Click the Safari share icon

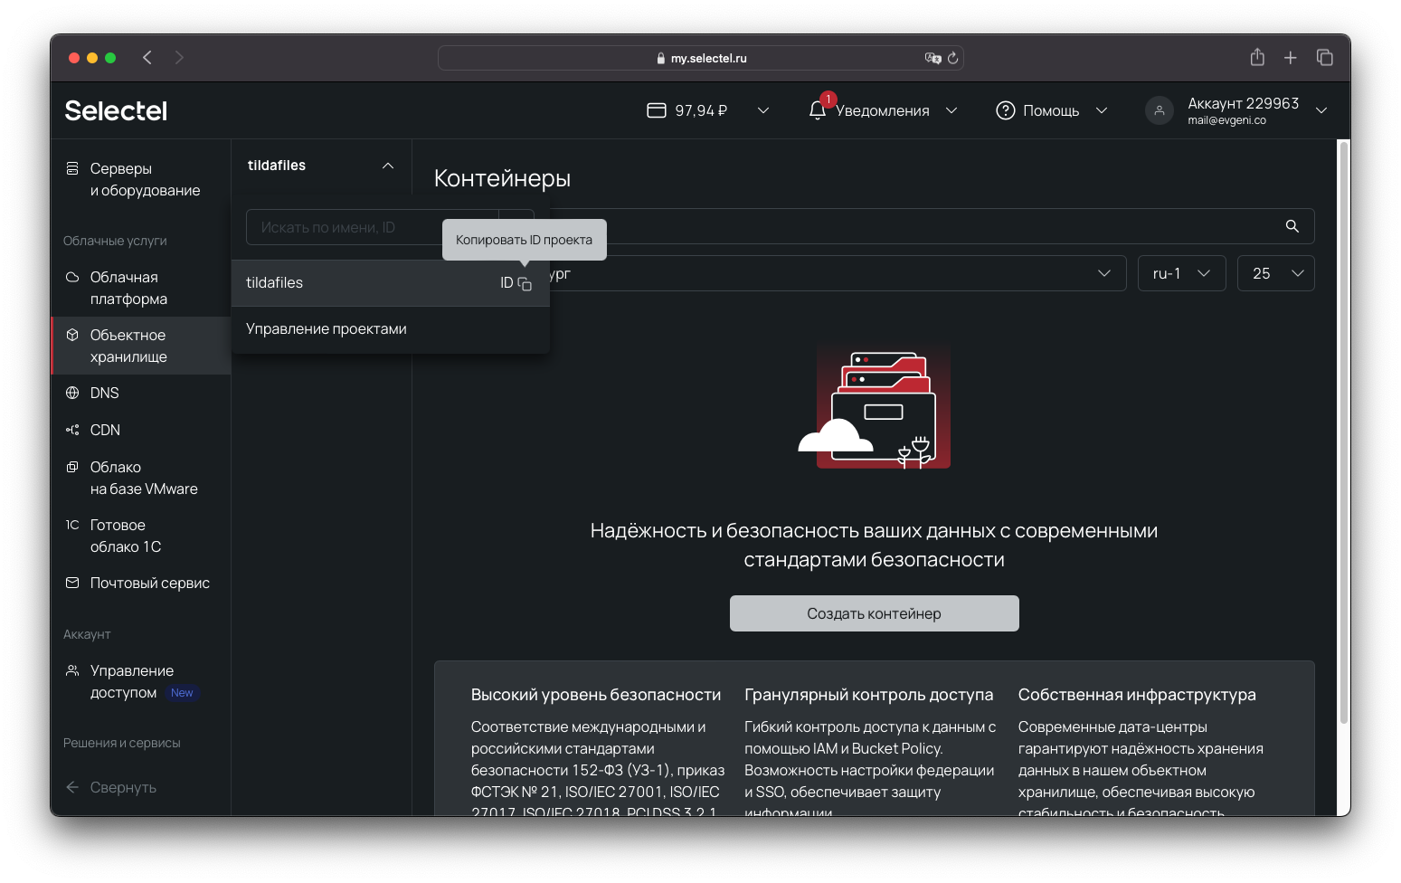[1257, 57]
